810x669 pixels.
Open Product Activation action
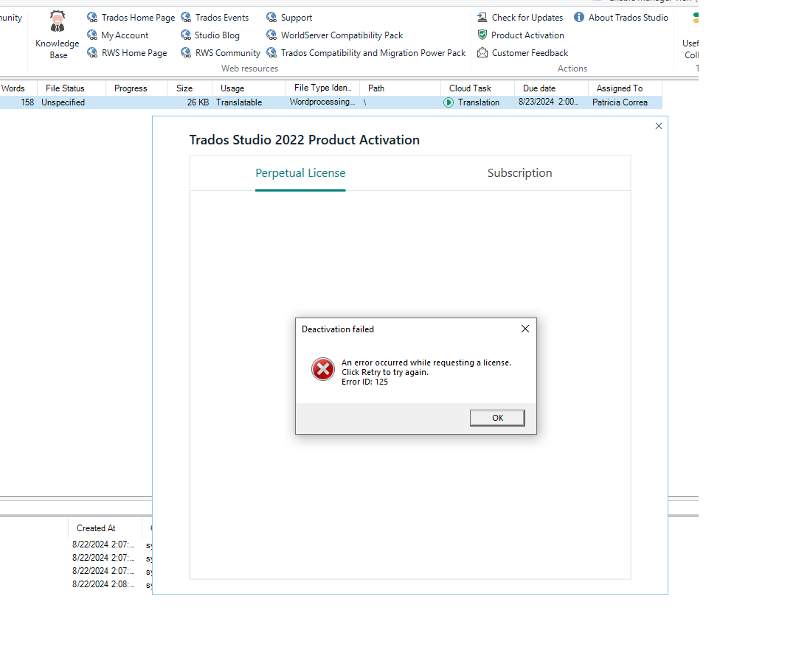coord(520,35)
